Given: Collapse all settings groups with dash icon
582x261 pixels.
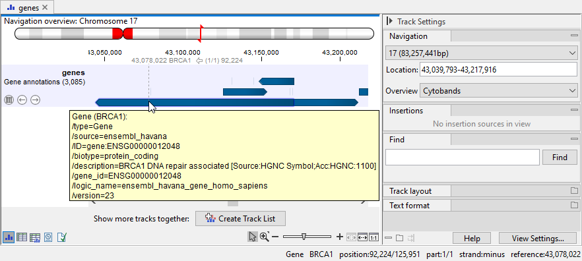Looking at the screenshot, I should [x=388, y=238].
